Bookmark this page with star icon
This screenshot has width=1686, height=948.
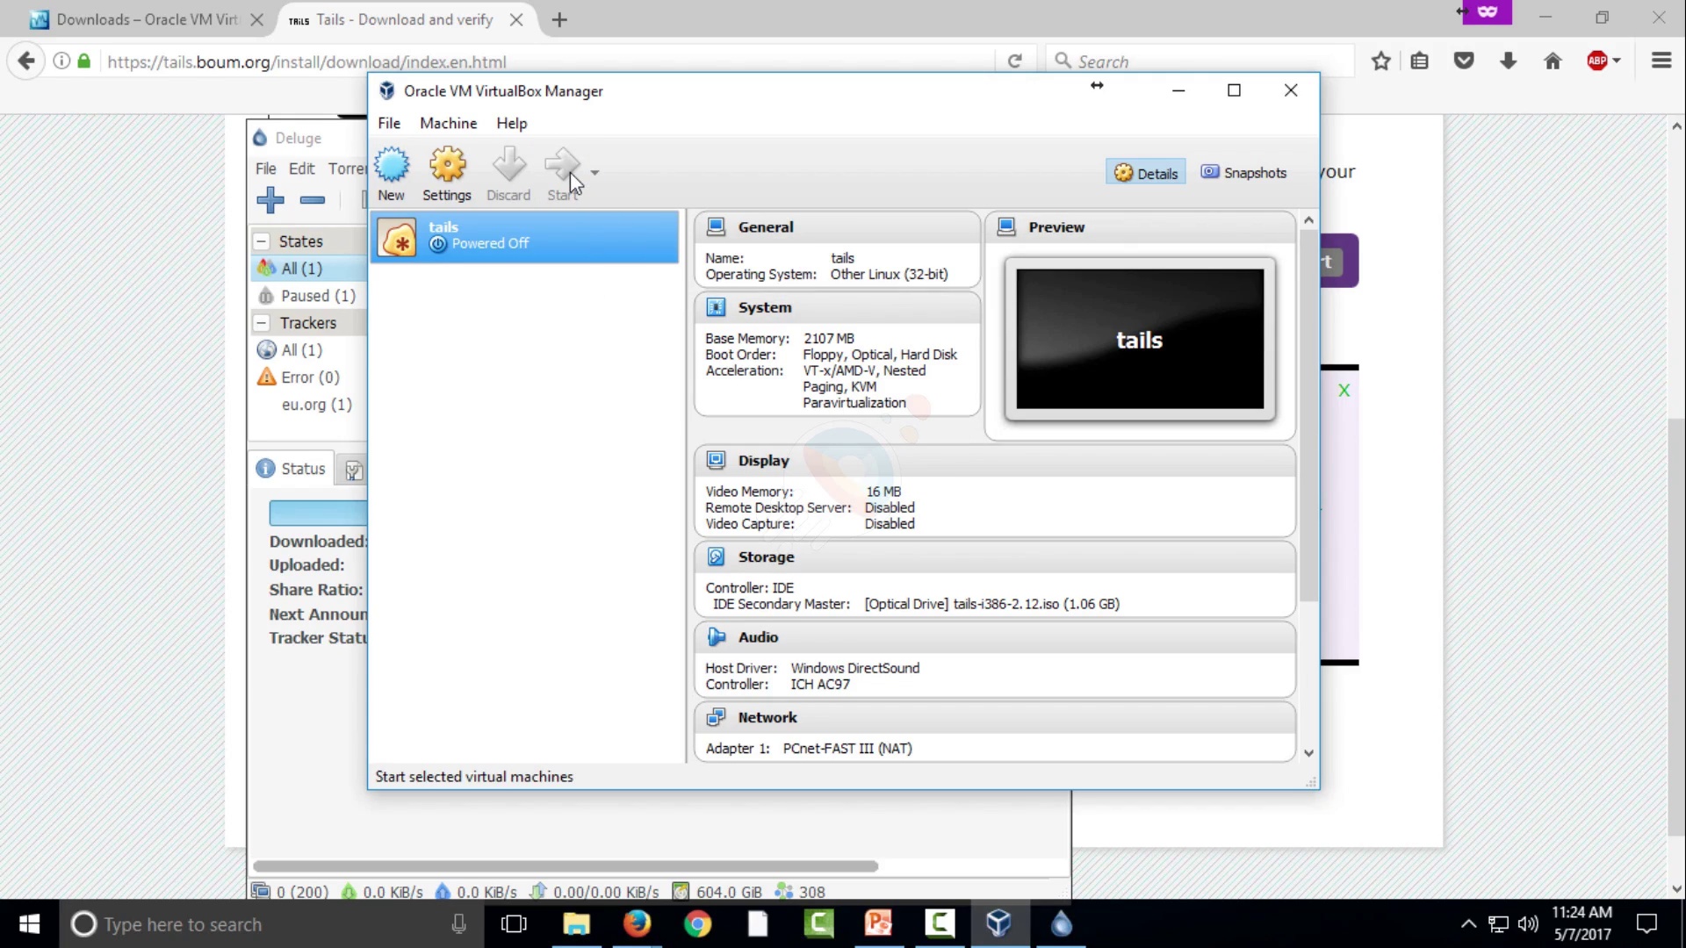coord(1380,61)
